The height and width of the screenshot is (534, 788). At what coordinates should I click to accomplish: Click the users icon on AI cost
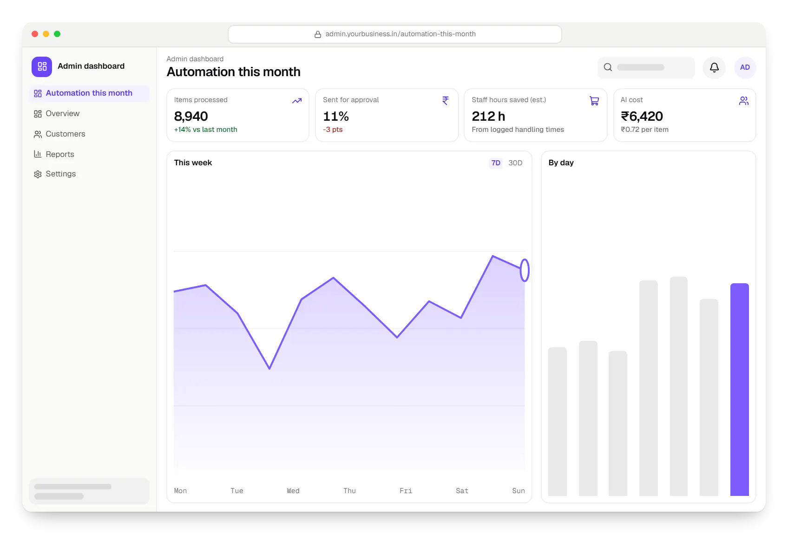pos(744,101)
